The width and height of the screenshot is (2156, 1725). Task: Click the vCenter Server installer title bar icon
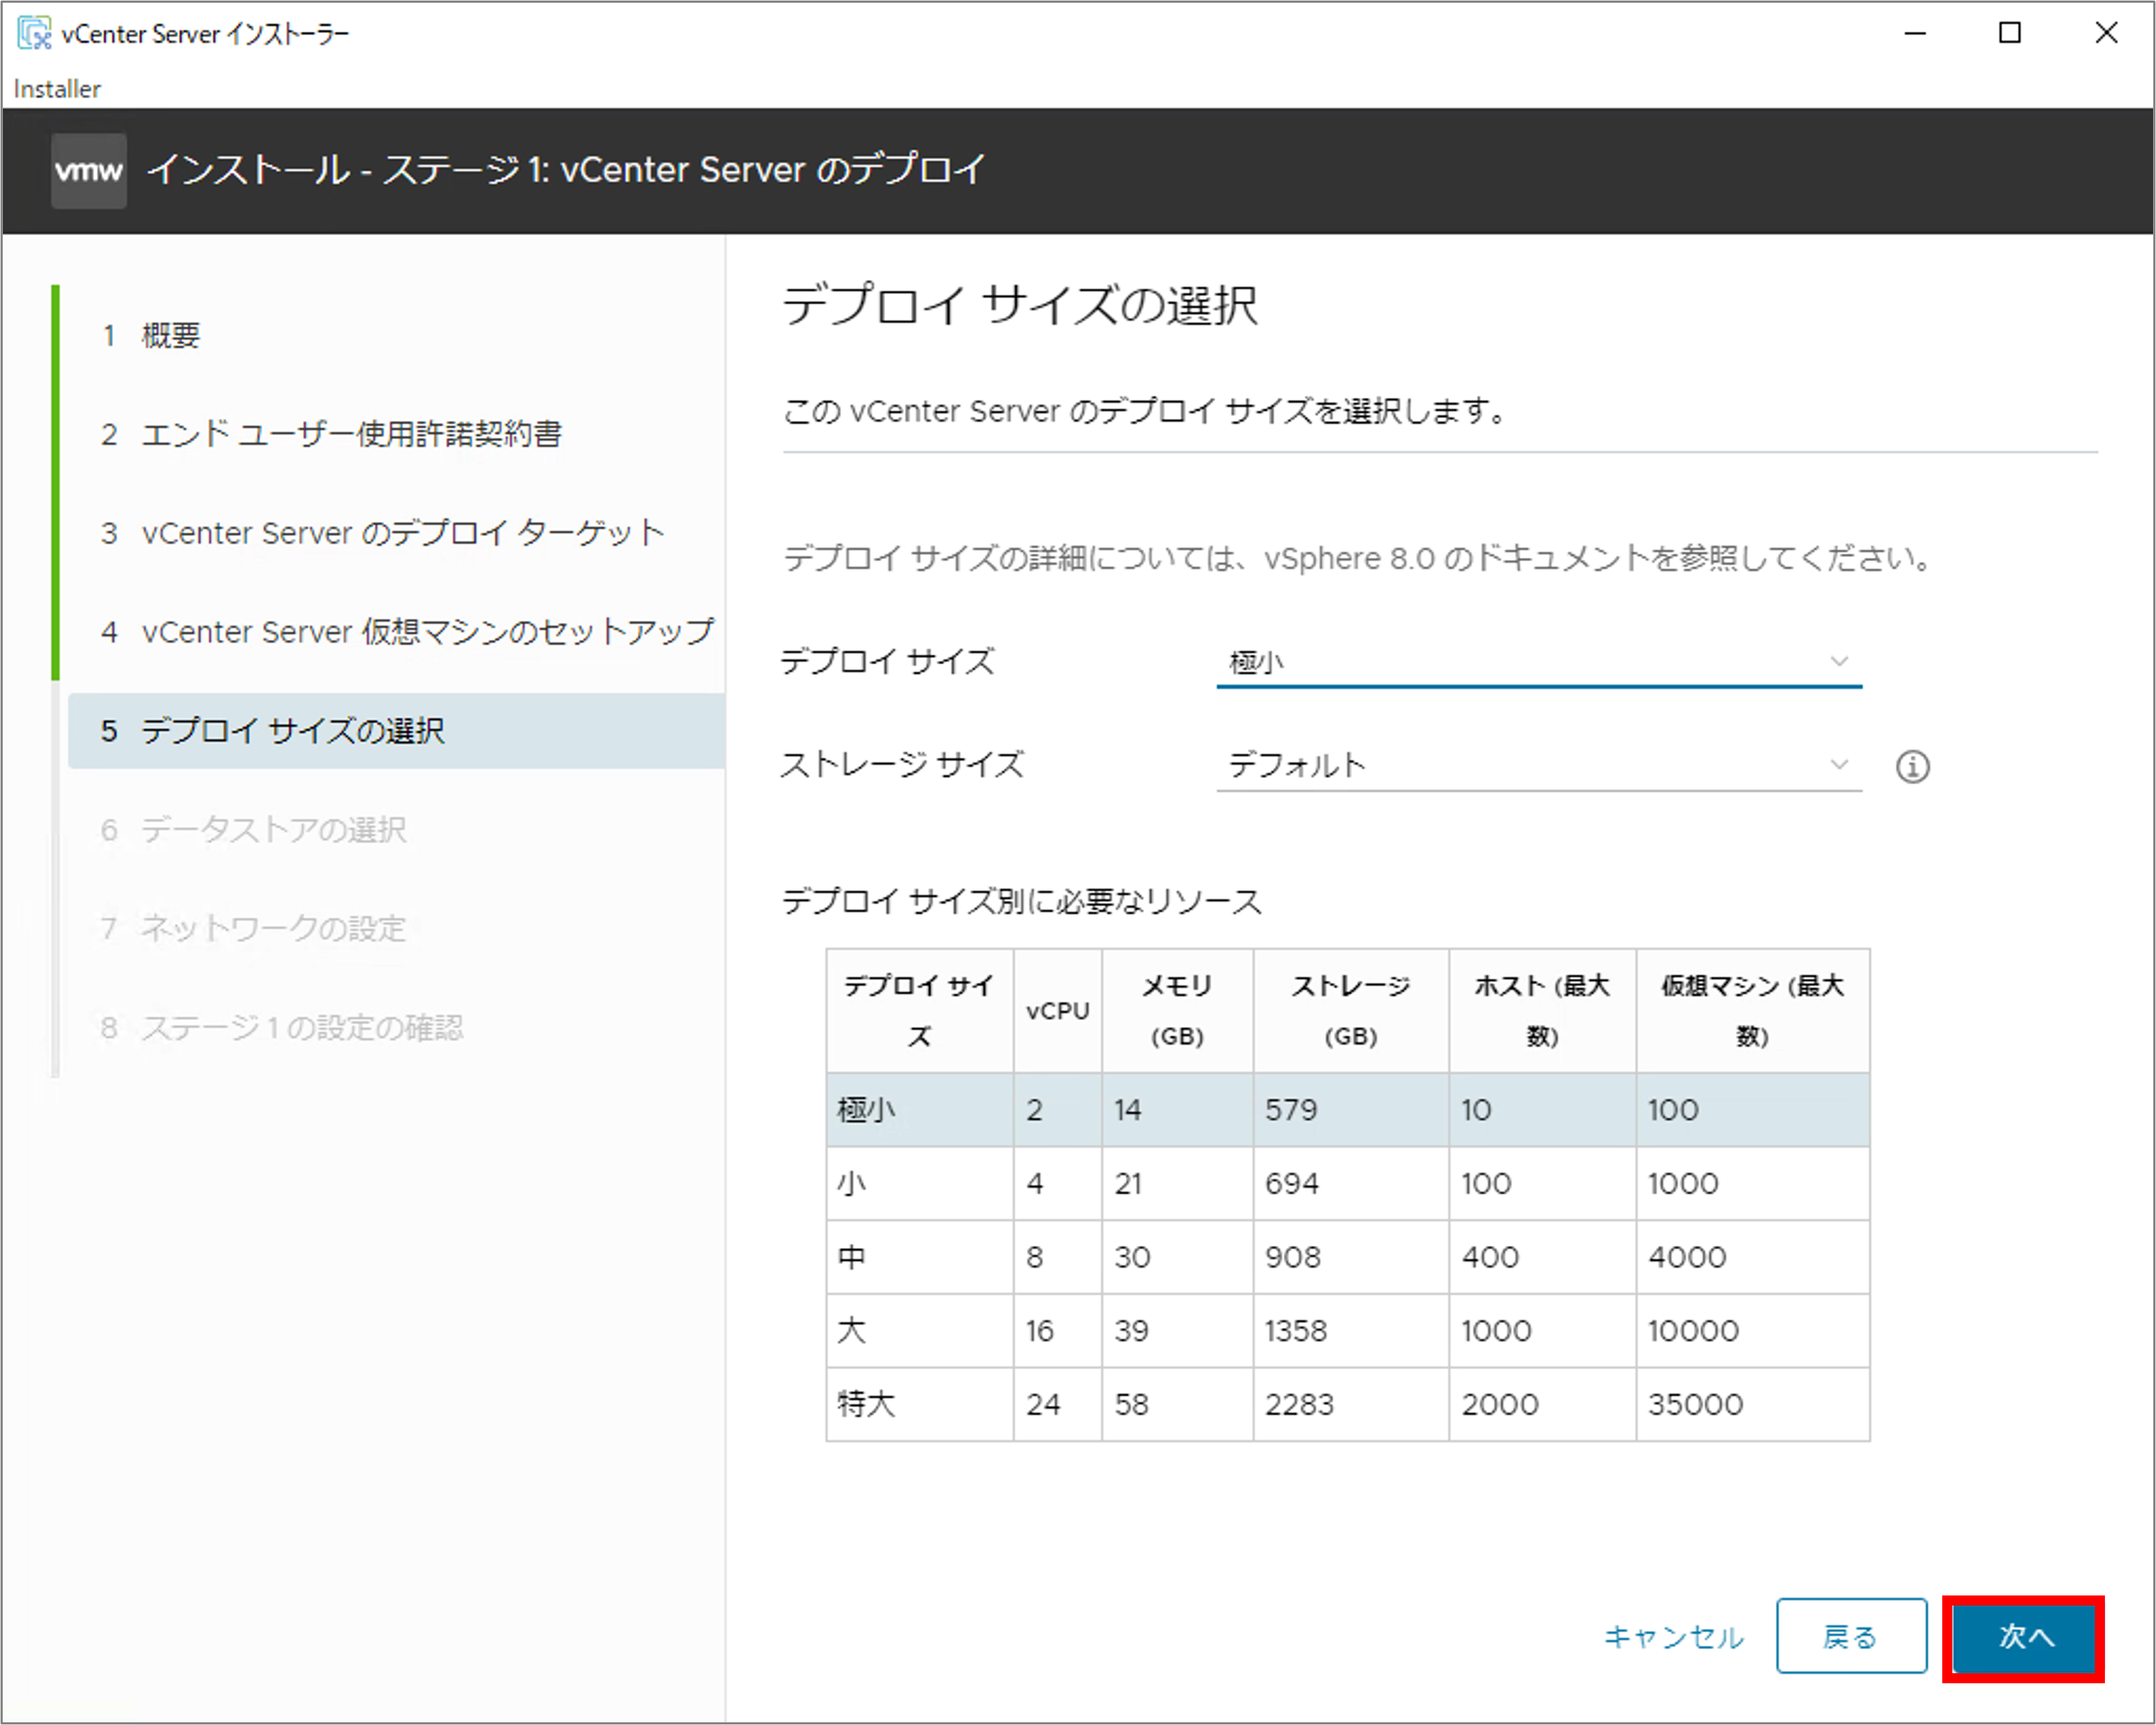click(x=34, y=33)
